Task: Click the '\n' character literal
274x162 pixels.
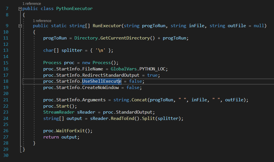Action: click(x=100, y=50)
